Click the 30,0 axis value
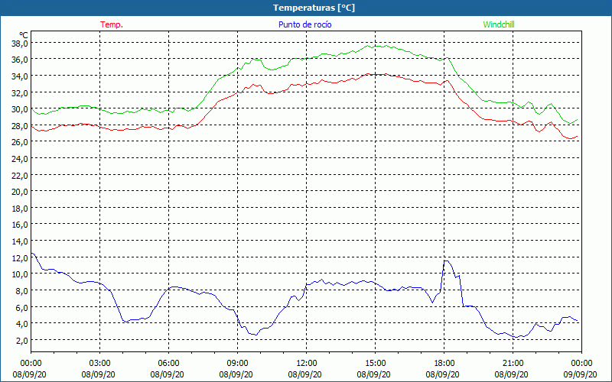Screen dimensions: 612x382 pyautogui.click(x=20, y=109)
